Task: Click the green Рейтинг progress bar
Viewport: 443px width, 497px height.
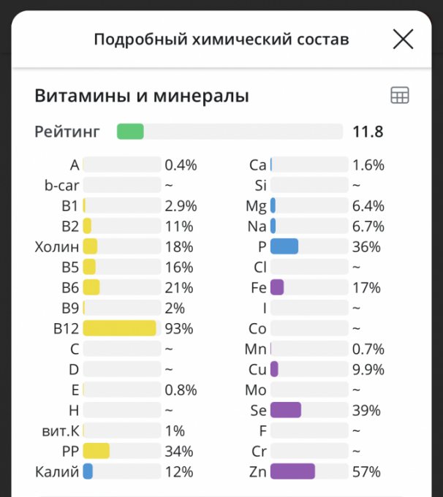Action: click(x=131, y=132)
